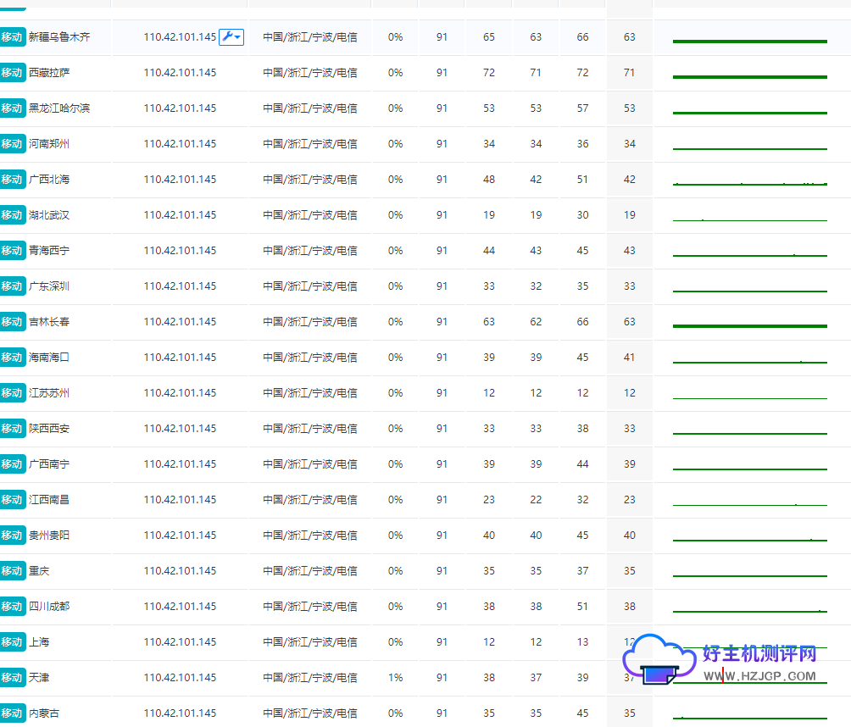851x727 pixels.
Task: Click the 江西南昌 node name
Action: coord(49,500)
